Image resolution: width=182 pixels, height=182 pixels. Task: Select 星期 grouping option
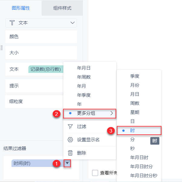point(135,112)
